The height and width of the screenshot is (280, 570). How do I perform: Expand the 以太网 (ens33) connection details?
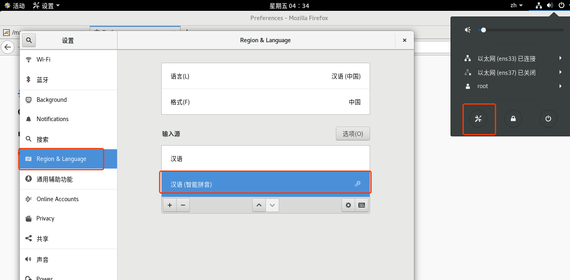click(x=560, y=58)
